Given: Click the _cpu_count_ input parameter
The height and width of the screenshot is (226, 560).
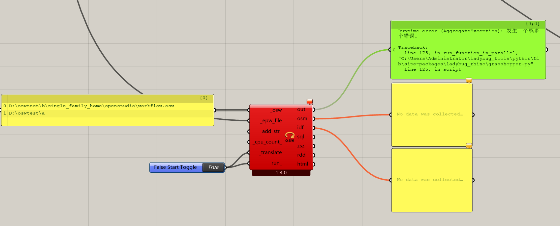Looking at the screenshot, I should coord(268,142).
